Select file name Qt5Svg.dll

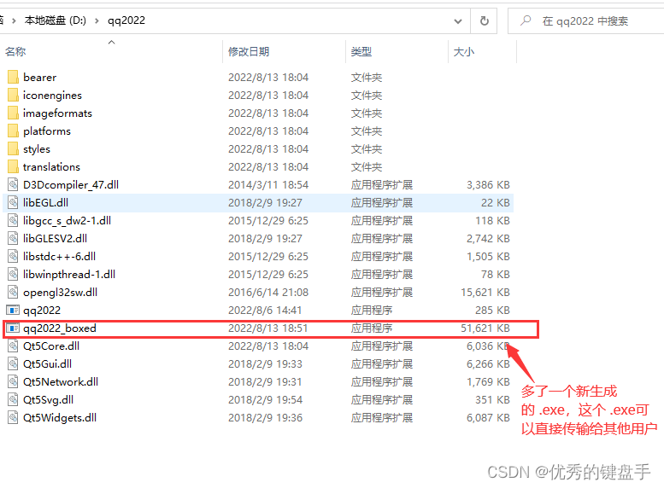(48, 400)
